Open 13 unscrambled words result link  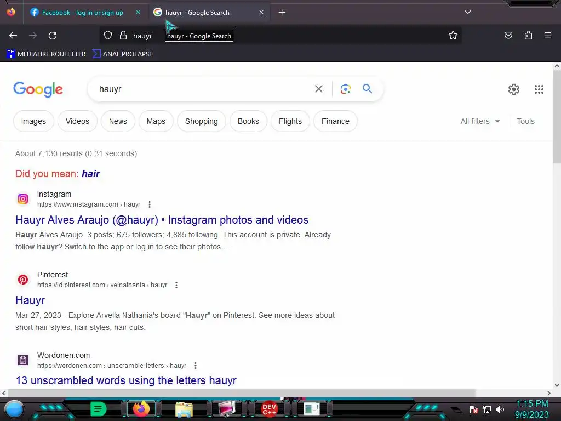126,380
